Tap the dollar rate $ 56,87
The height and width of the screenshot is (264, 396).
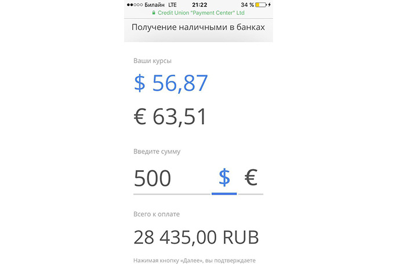click(x=170, y=83)
